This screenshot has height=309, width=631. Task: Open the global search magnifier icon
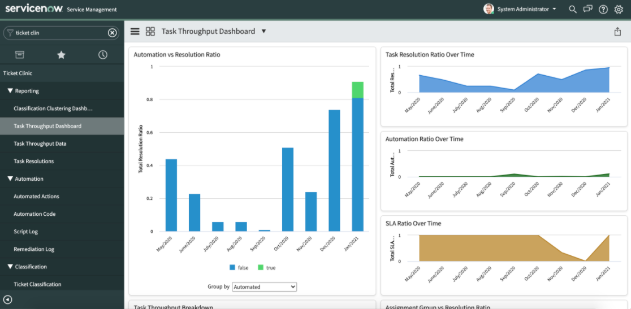click(573, 9)
